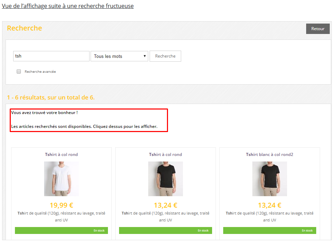This screenshot has width=336, height=244.
Task: Click the "Recherche avancée" label text
Action: coord(40,71)
